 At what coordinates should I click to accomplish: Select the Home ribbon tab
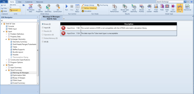pyautogui.click(x=12, y=2)
